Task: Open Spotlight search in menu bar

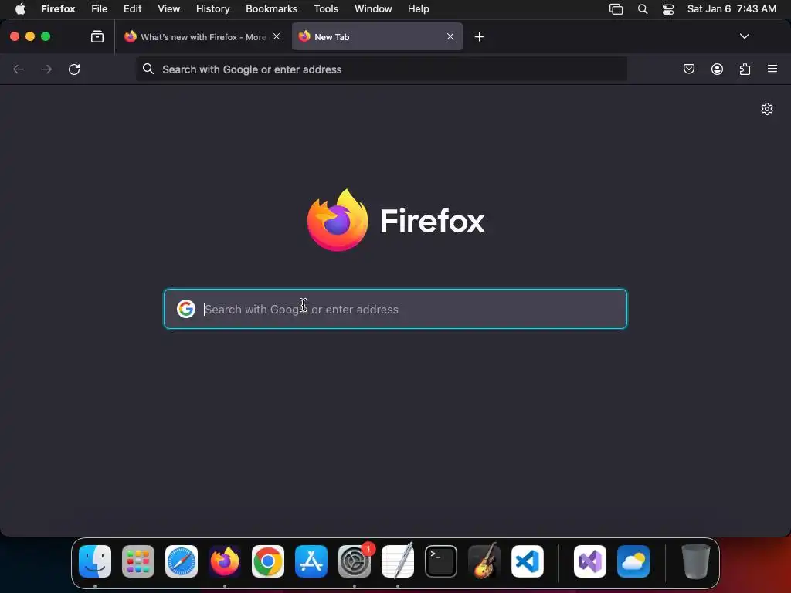Action: tap(642, 9)
